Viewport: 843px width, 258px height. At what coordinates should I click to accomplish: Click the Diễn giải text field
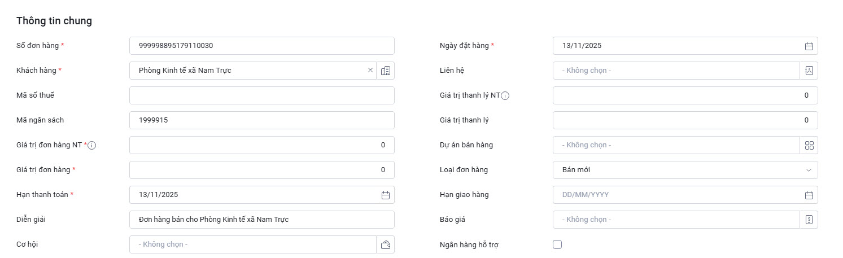click(261, 220)
